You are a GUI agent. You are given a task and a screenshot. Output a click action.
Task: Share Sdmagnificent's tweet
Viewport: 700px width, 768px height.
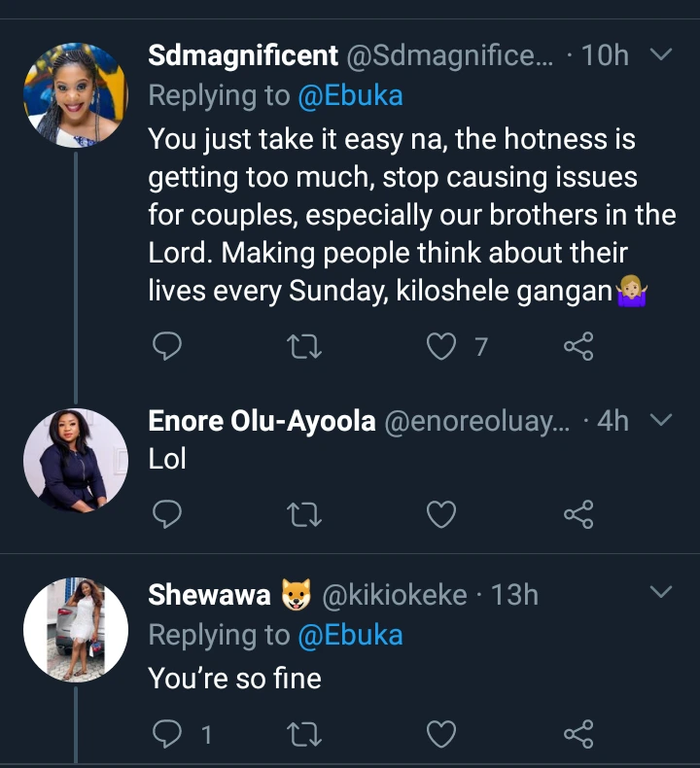point(578,345)
